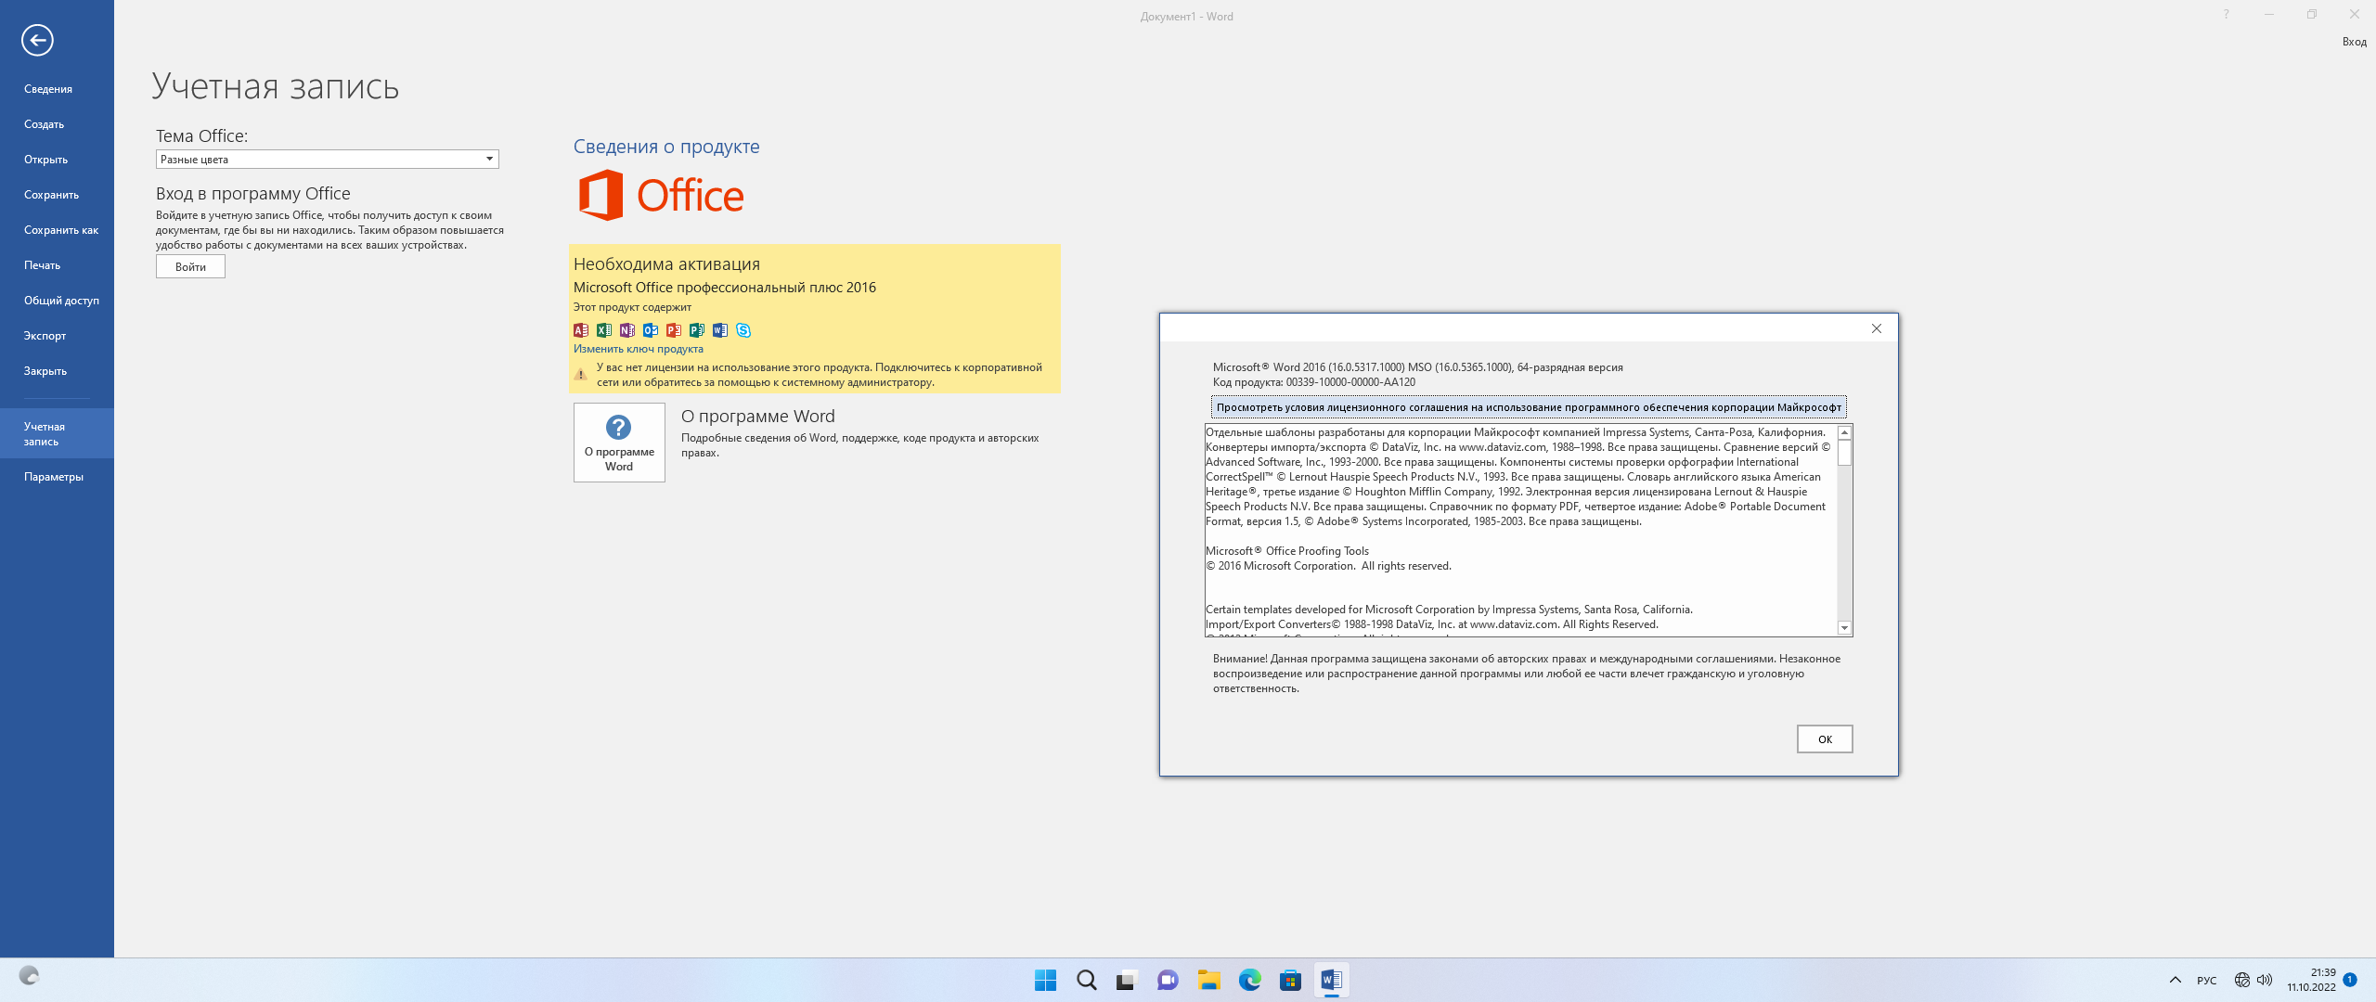Viewport: 2376px width, 1002px height.
Task: Click the Windows Start button
Action: (x=1045, y=980)
